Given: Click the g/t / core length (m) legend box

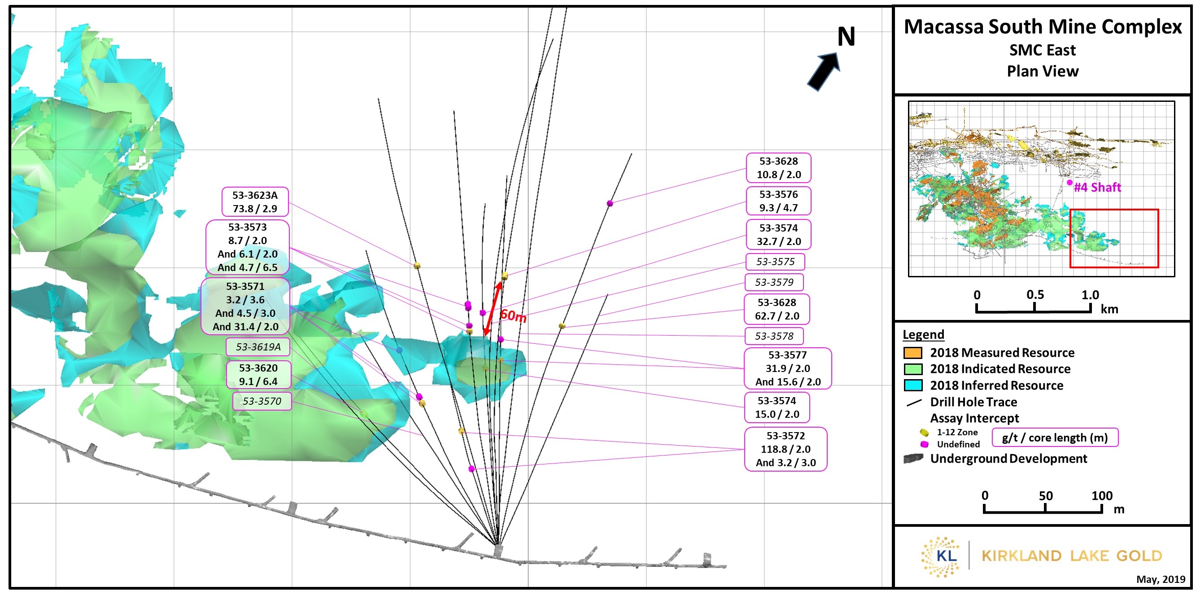Looking at the screenshot, I should pos(1055,438).
